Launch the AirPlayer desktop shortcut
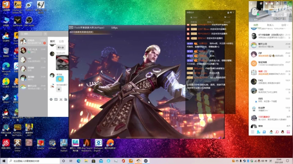This screenshot has width=293, height=164. tap(52, 144)
